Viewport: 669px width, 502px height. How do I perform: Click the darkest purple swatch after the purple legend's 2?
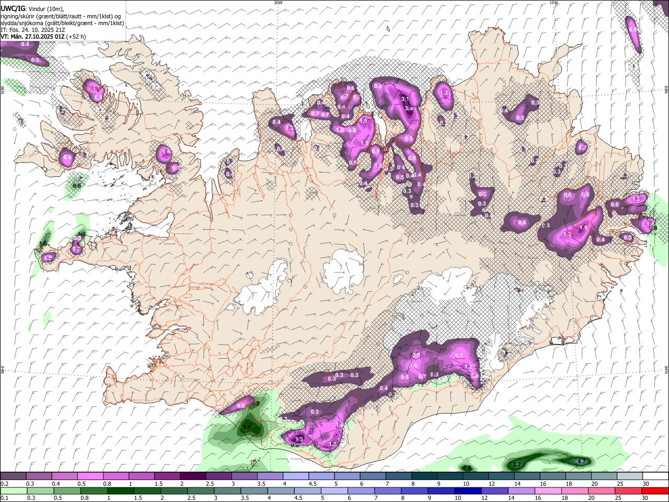click(192, 476)
